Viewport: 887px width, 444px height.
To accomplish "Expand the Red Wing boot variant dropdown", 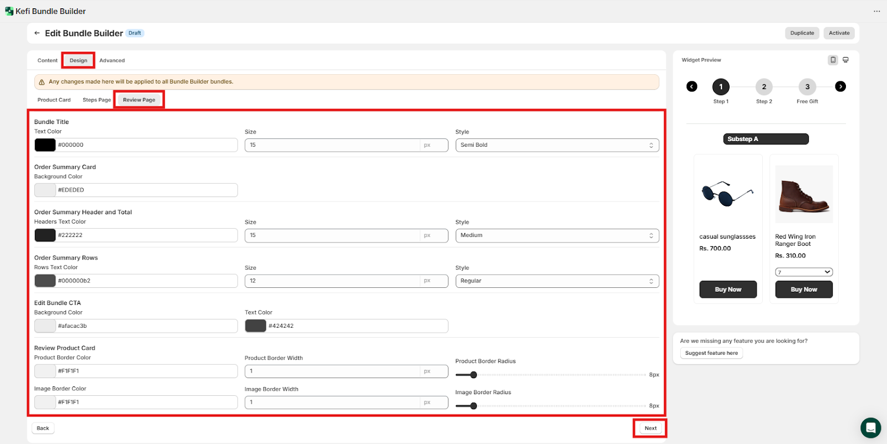I will (x=804, y=272).
